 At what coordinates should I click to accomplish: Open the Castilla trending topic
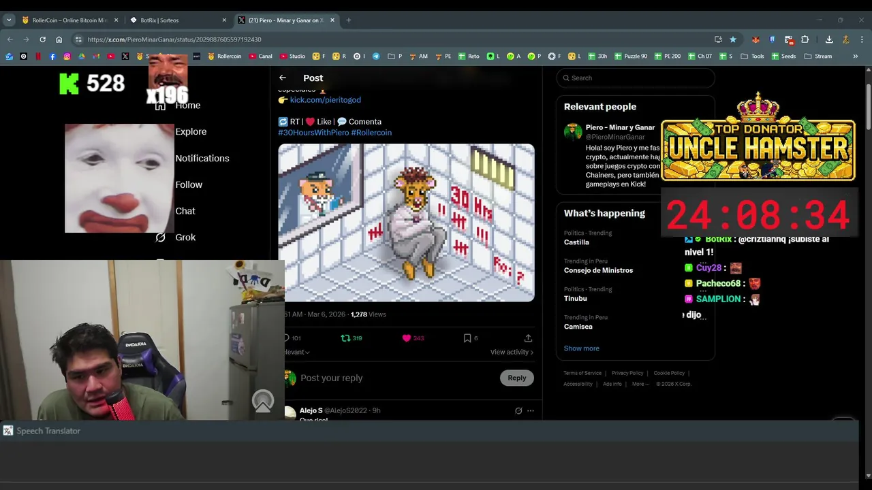576,242
